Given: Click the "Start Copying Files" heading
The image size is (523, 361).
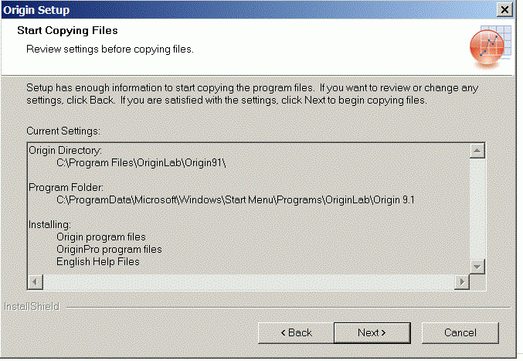Looking at the screenshot, I should [x=66, y=32].
